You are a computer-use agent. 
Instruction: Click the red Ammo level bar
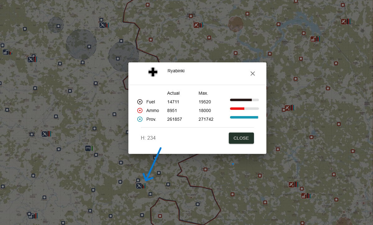click(244, 109)
